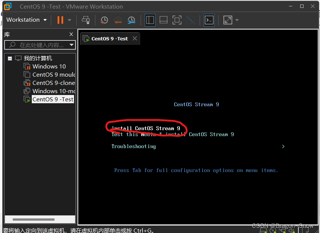Close the VMware Workstation window

(313, 6)
